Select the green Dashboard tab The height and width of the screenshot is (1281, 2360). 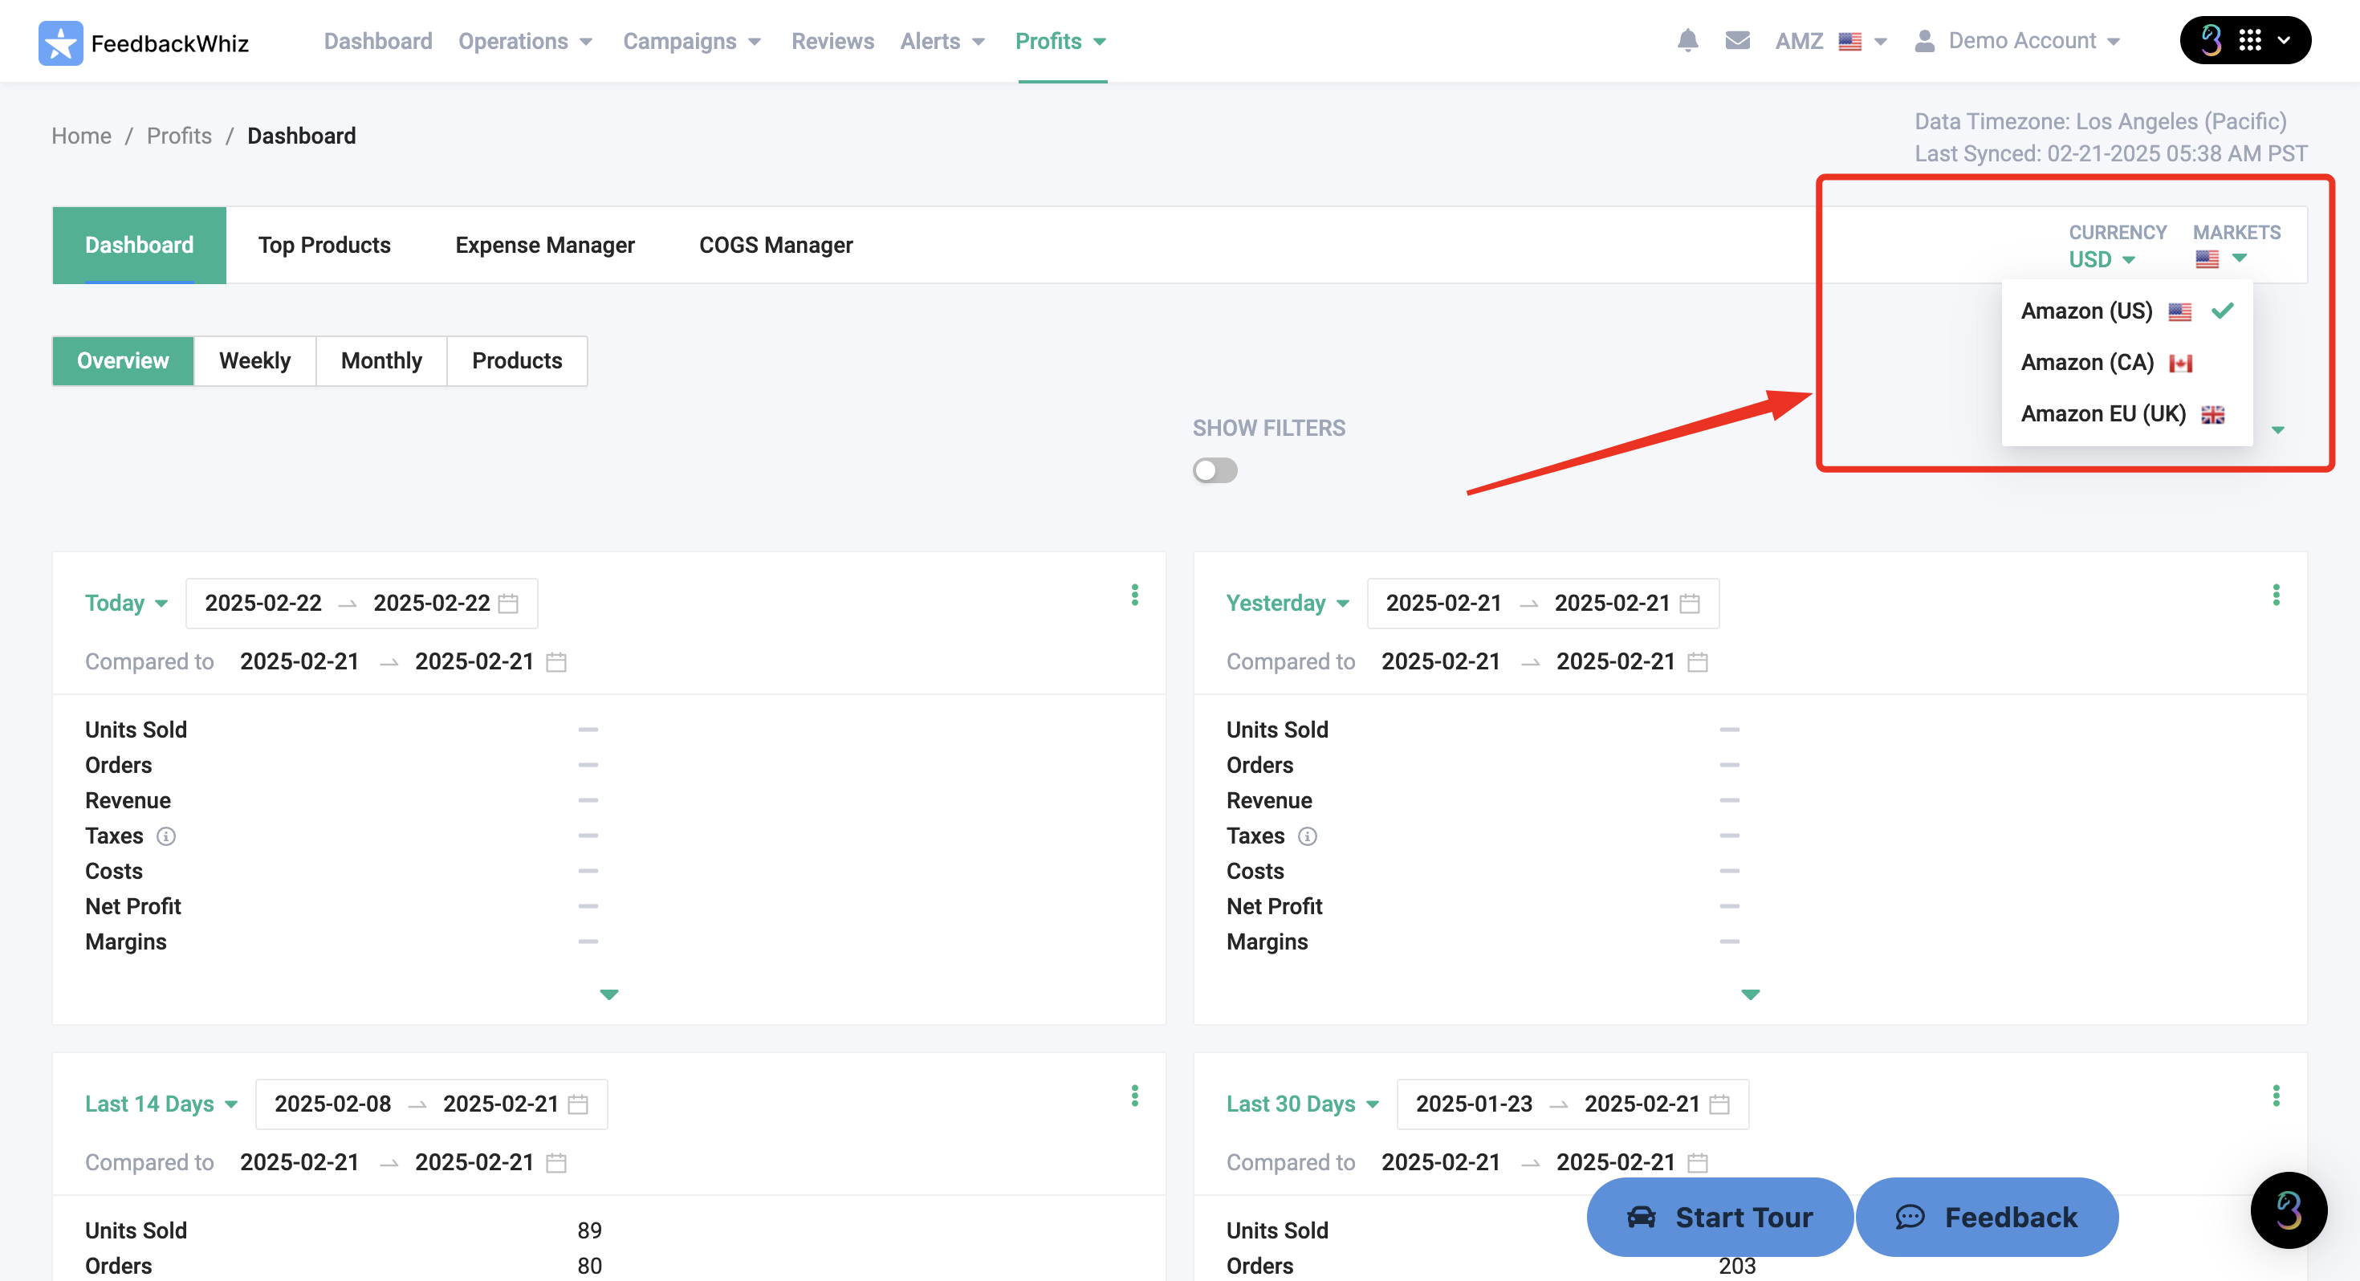139,245
